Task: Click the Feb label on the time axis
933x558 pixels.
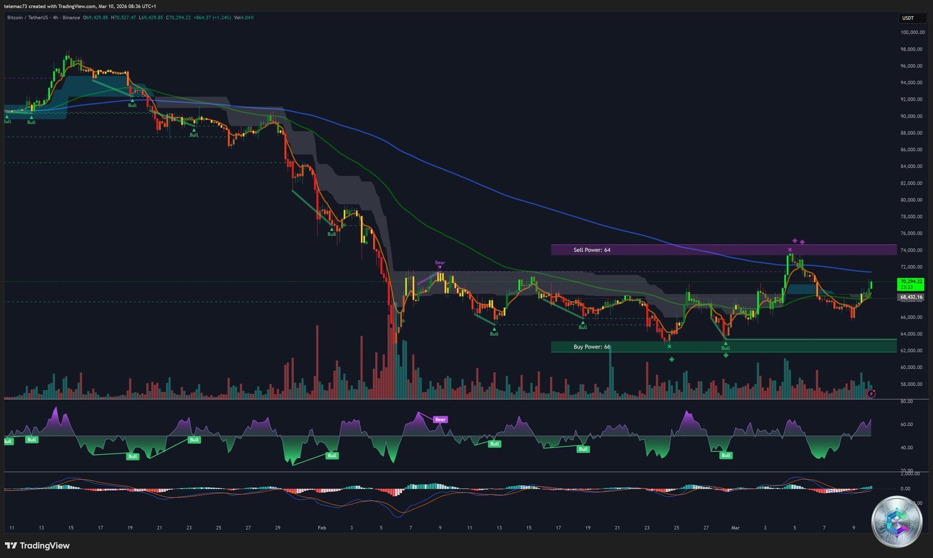Action: tap(321, 527)
